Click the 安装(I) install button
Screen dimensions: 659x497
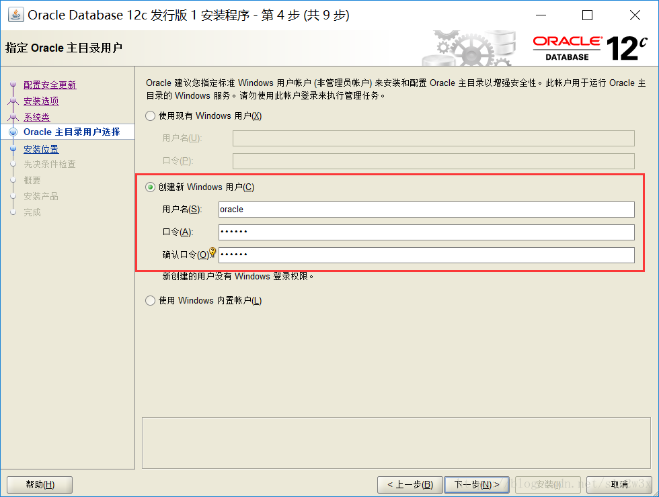pos(548,485)
